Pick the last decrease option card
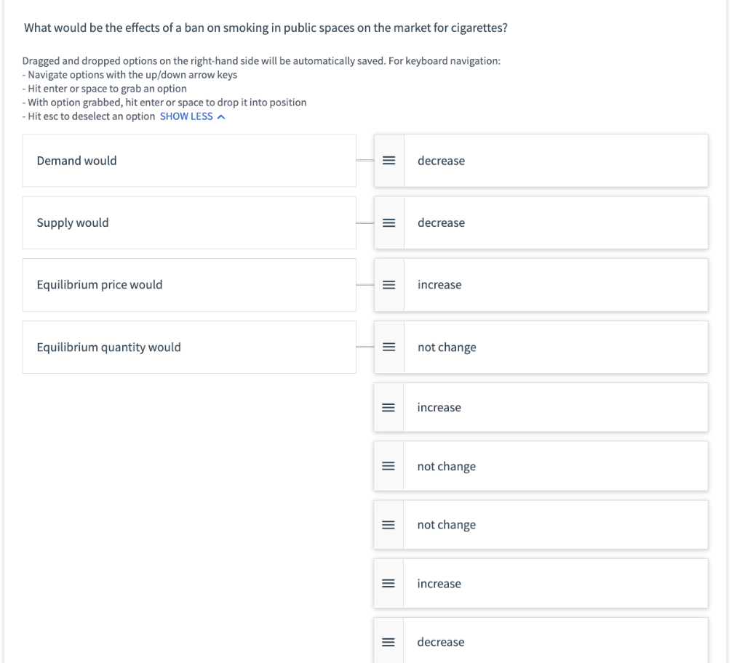The image size is (745, 663). [x=553, y=642]
